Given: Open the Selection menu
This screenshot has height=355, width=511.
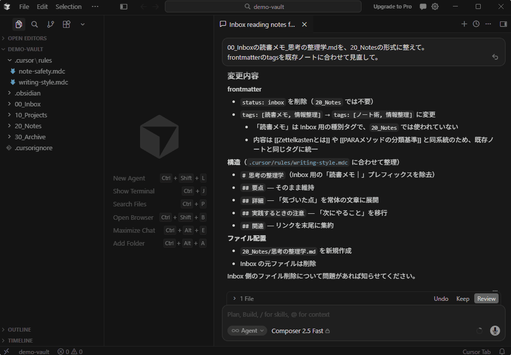Looking at the screenshot, I should [69, 6].
